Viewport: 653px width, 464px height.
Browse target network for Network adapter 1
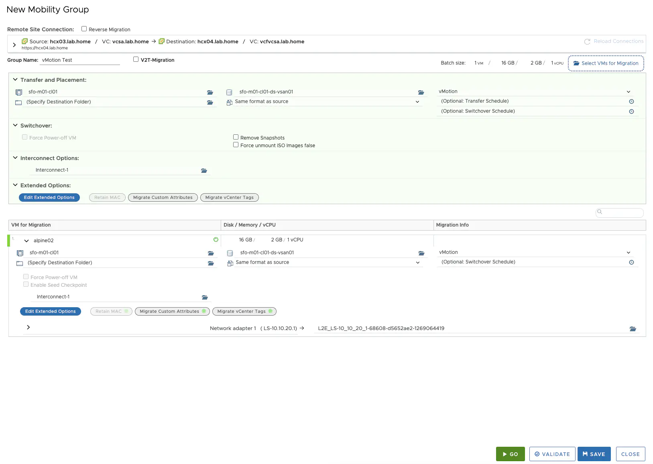coord(633,329)
